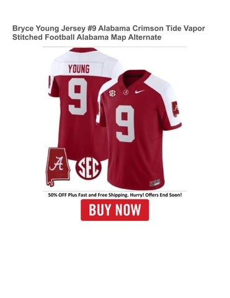Click the Alabama map patch on the jersey sleeve
230x298 pixels.
click(x=175, y=109)
